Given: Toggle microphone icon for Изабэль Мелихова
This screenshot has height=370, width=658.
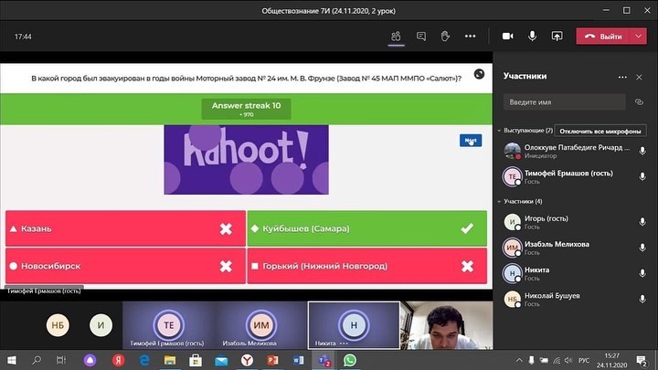Looking at the screenshot, I should [642, 248].
